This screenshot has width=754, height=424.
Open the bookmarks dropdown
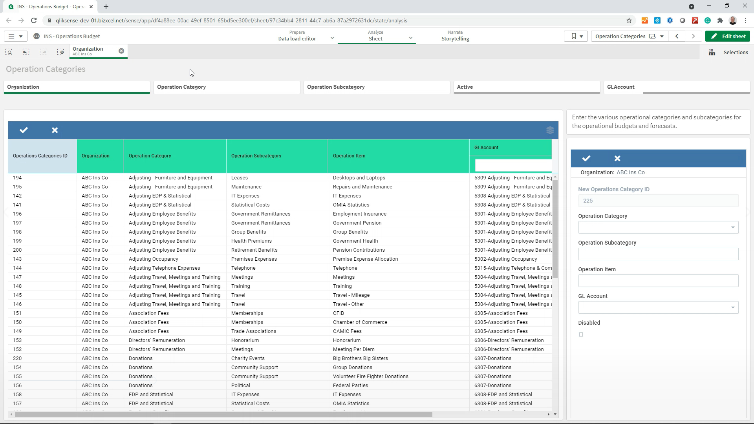pyautogui.click(x=576, y=36)
